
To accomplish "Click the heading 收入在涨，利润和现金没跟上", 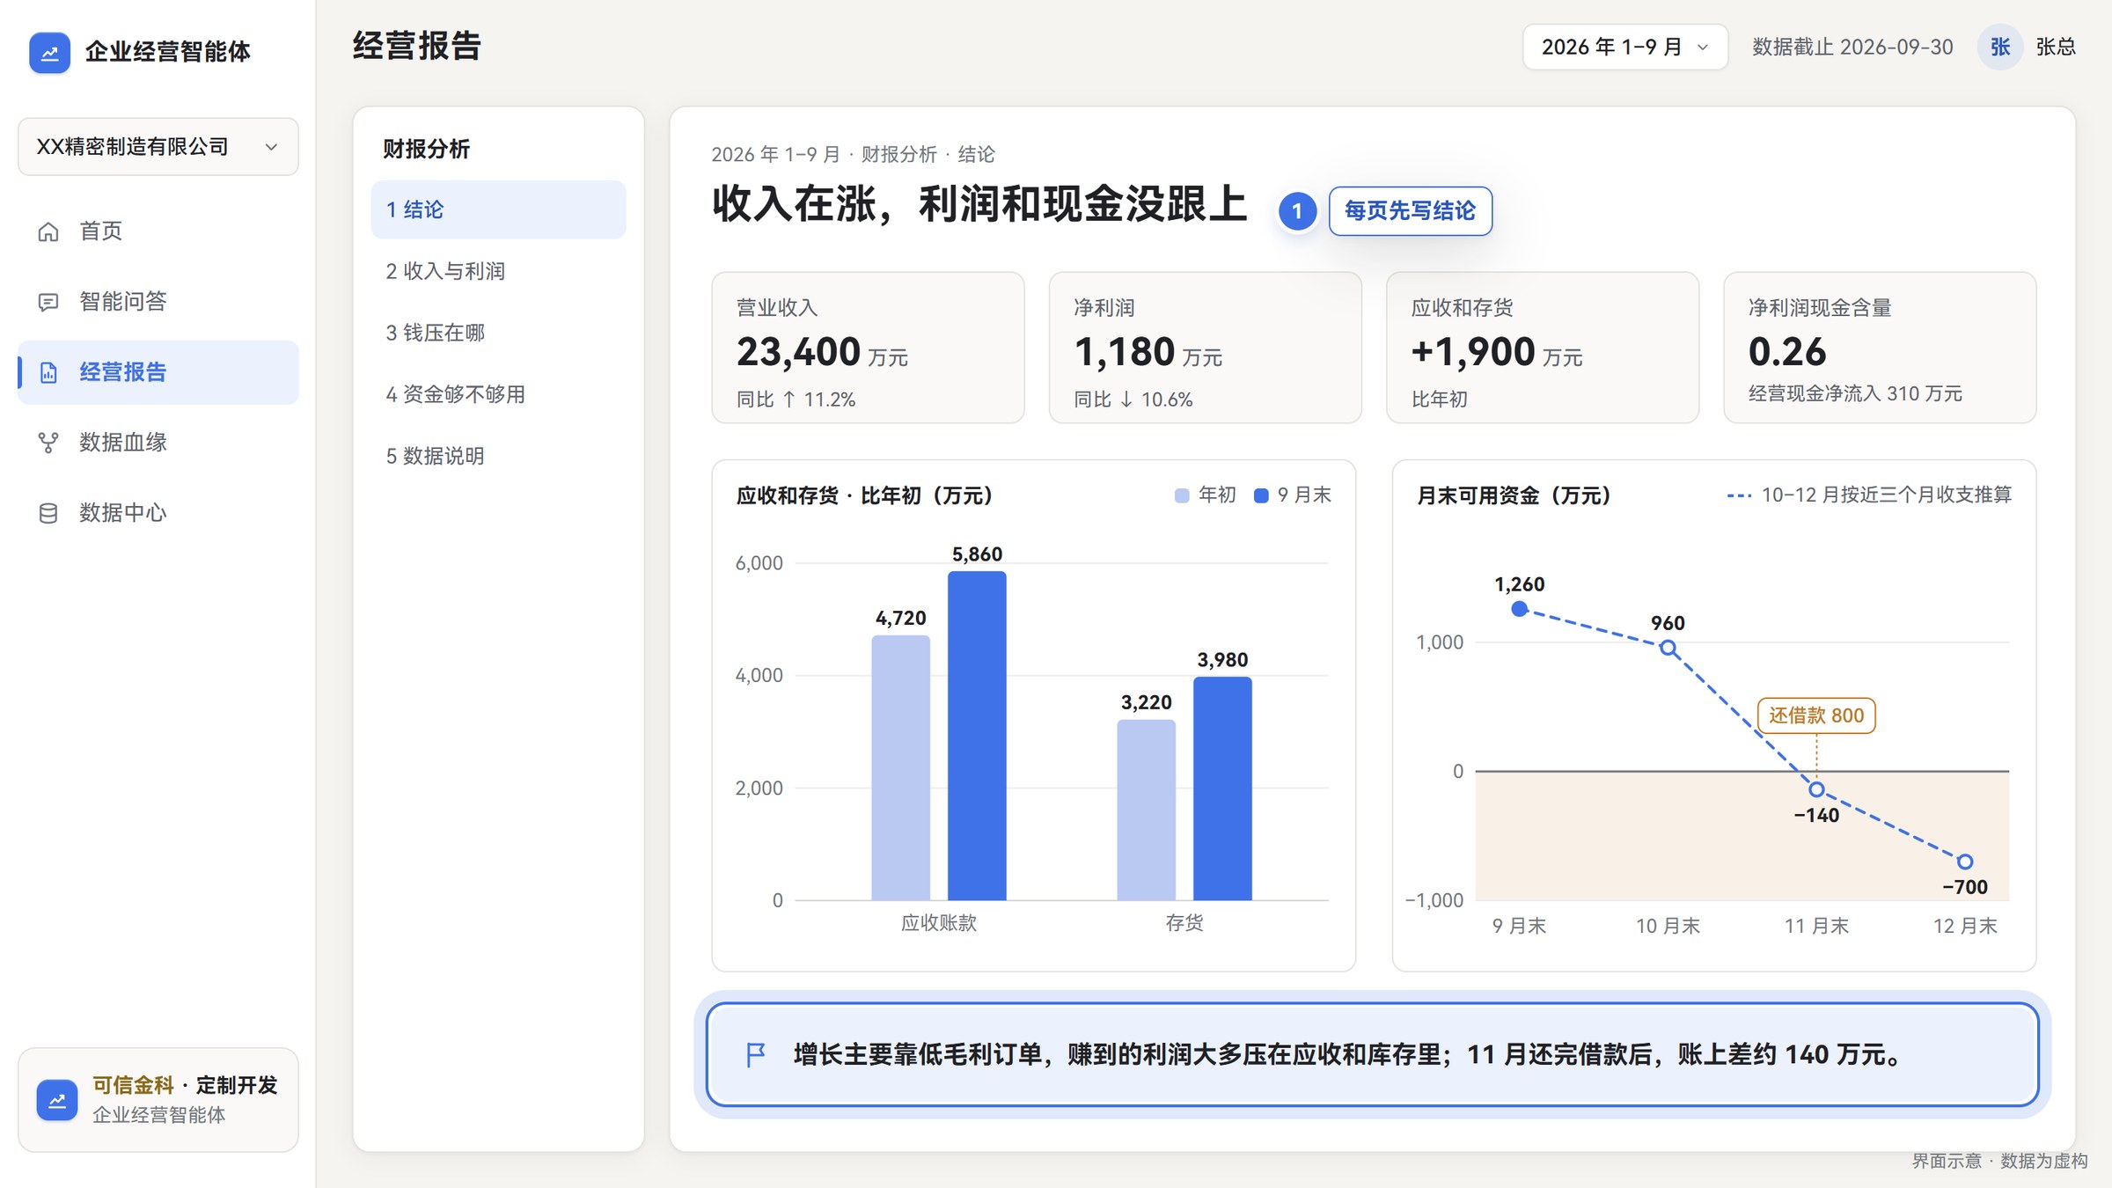I will 979,204.
